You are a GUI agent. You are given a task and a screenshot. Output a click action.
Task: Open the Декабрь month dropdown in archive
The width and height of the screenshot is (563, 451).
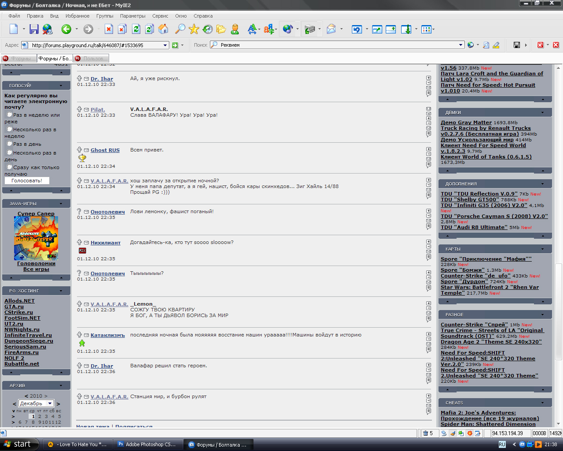pyautogui.click(x=50, y=403)
